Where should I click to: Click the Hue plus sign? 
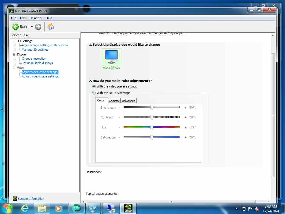point(185,127)
